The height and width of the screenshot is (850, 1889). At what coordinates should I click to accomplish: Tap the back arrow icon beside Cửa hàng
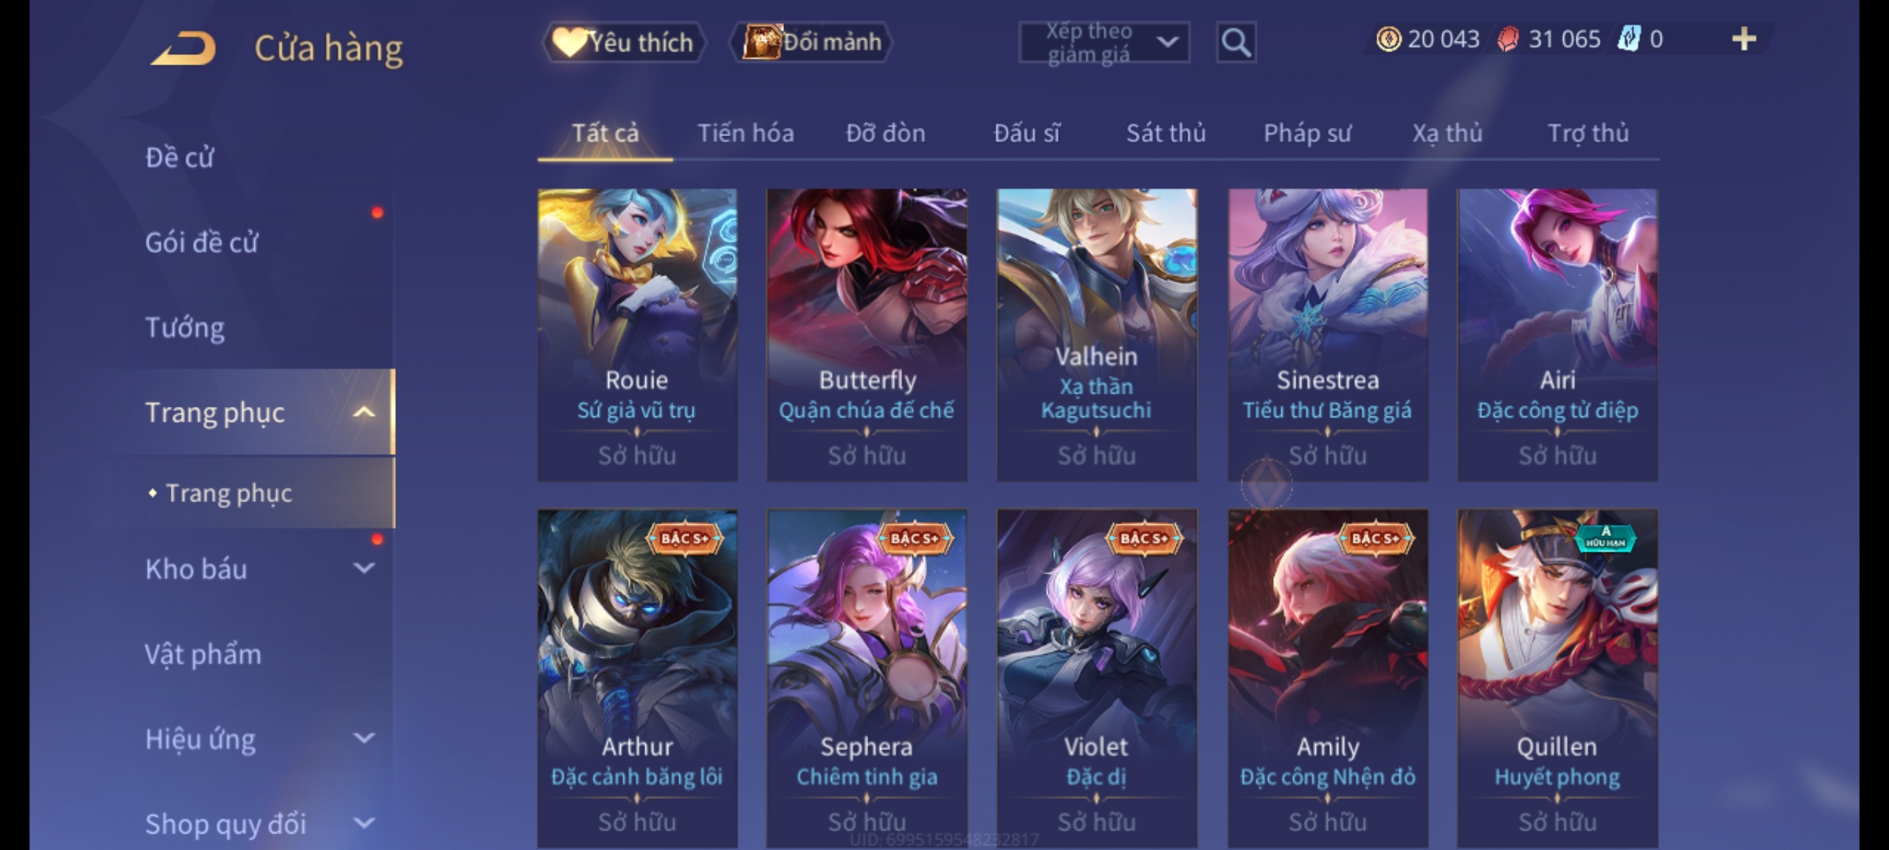click(x=183, y=48)
